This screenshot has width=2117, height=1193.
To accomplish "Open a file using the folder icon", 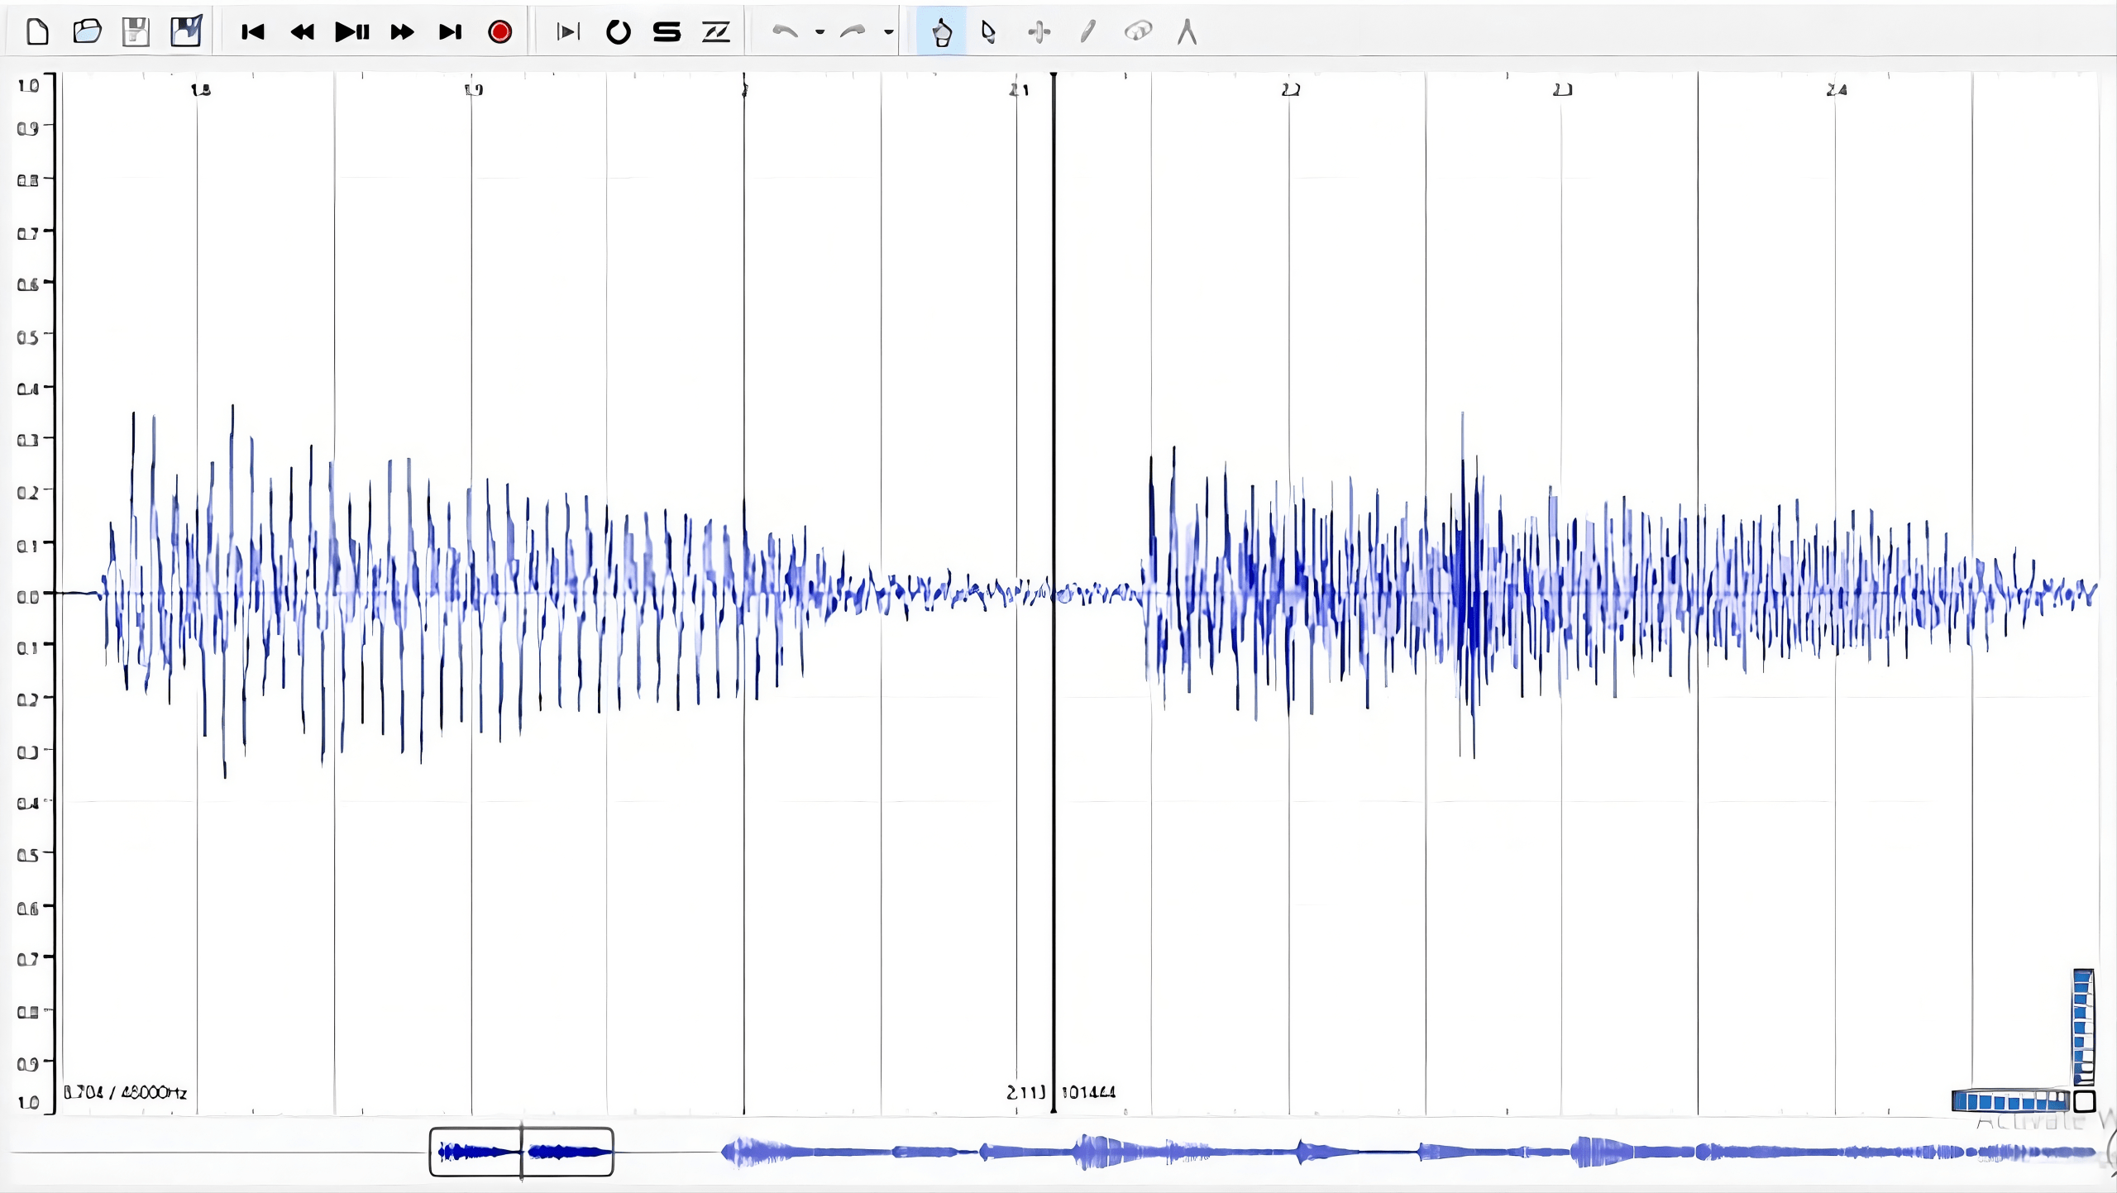I will (x=87, y=32).
